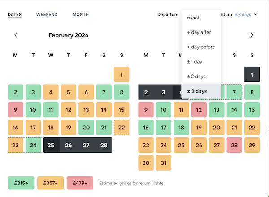This screenshot has height=197, width=269.
Task: Switch to the DATES tab
Action: [x=15, y=15]
